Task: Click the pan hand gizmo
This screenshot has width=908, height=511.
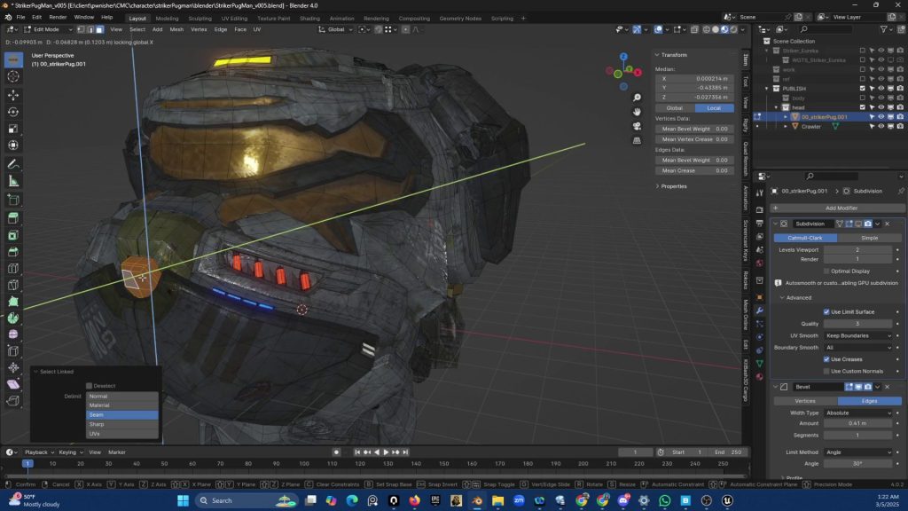Action: 637,112
